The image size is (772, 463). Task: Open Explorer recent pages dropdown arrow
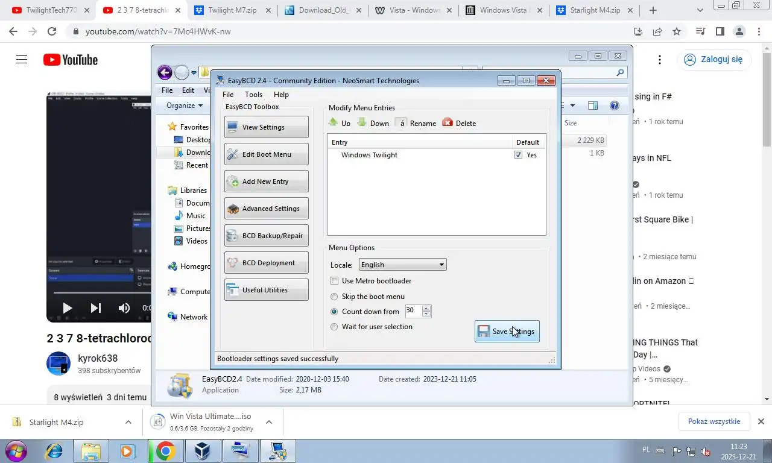tap(194, 73)
